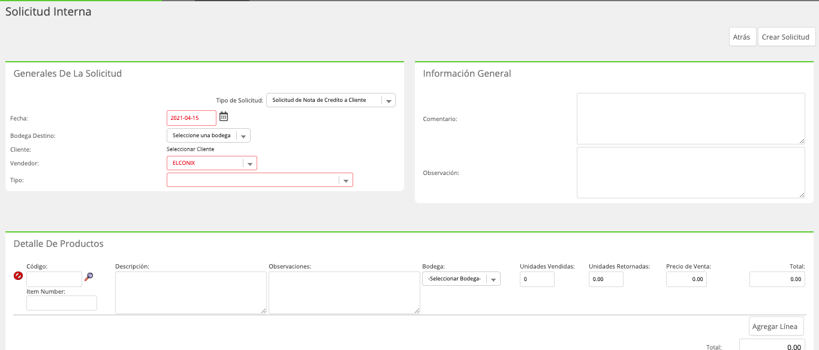Click into the Comentario text area
The height and width of the screenshot is (350, 819).
pyautogui.click(x=691, y=119)
